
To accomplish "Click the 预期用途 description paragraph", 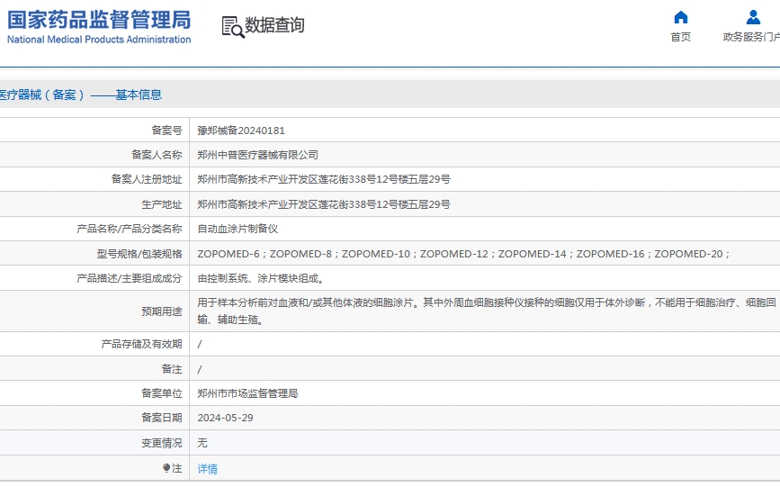I will click(x=487, y=311).
